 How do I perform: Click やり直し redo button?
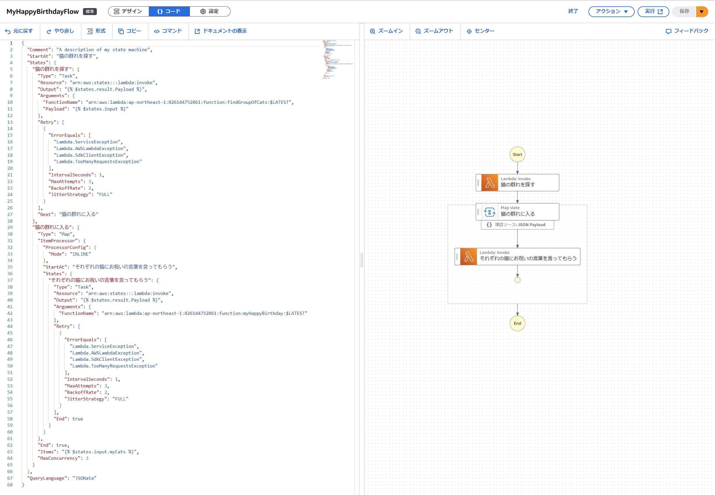coord(60,31)
